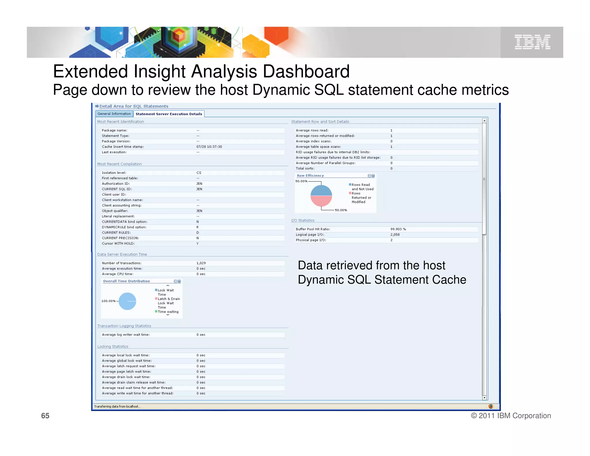This screenshot has width=590, height=456.
Task: Click the CURRENT SQL ID row
Action: pos(192,189)
